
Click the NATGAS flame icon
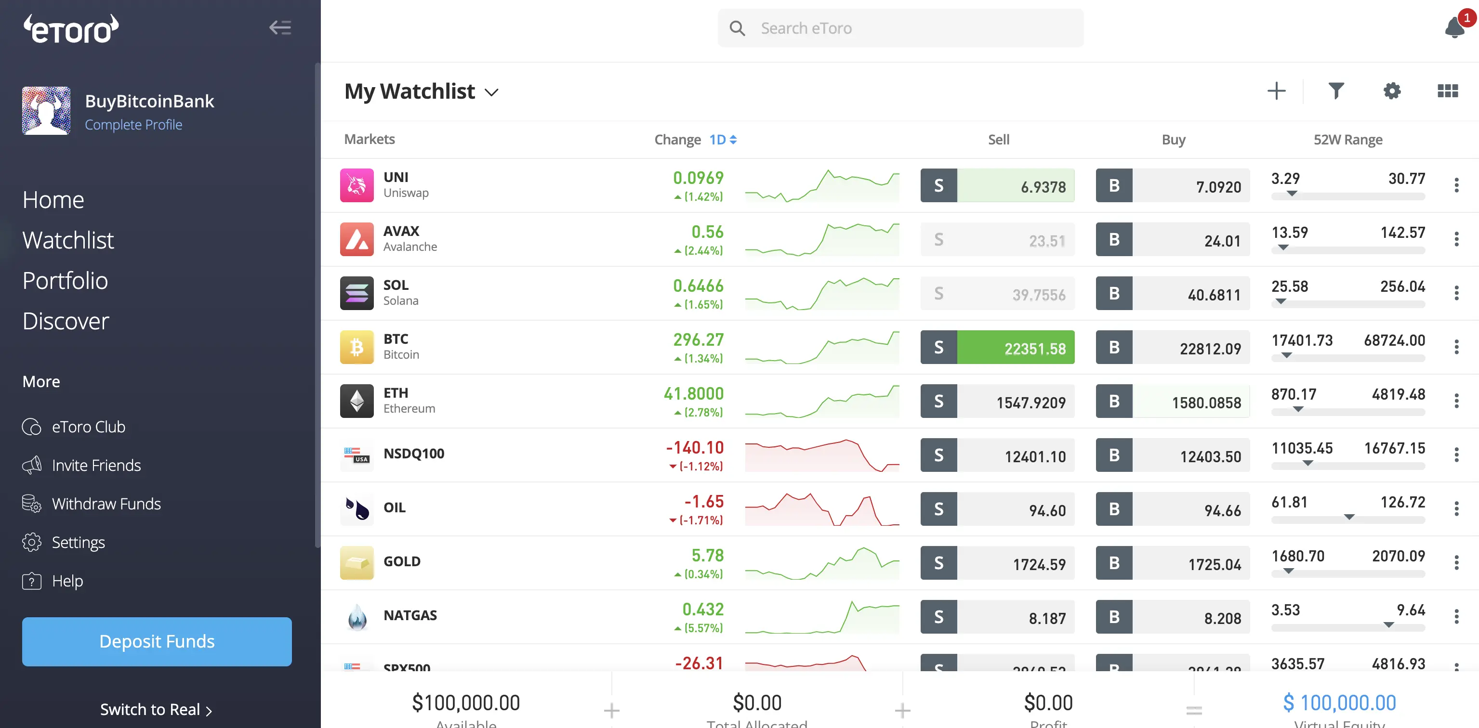coord(357,617)
